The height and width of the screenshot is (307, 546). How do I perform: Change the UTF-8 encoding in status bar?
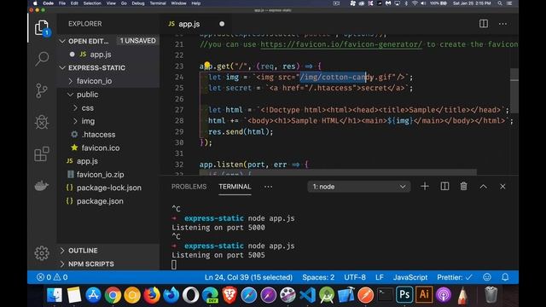355,277
